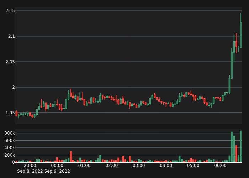Viewport: 249px width, 178px height.
Task: Click the red 300k volume bar after 00:00
Action: click(x=71, y=157)
